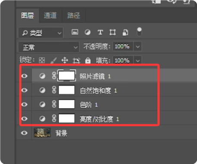Hide the 背景 layer
Screen dimensions: 197x164
24,133
